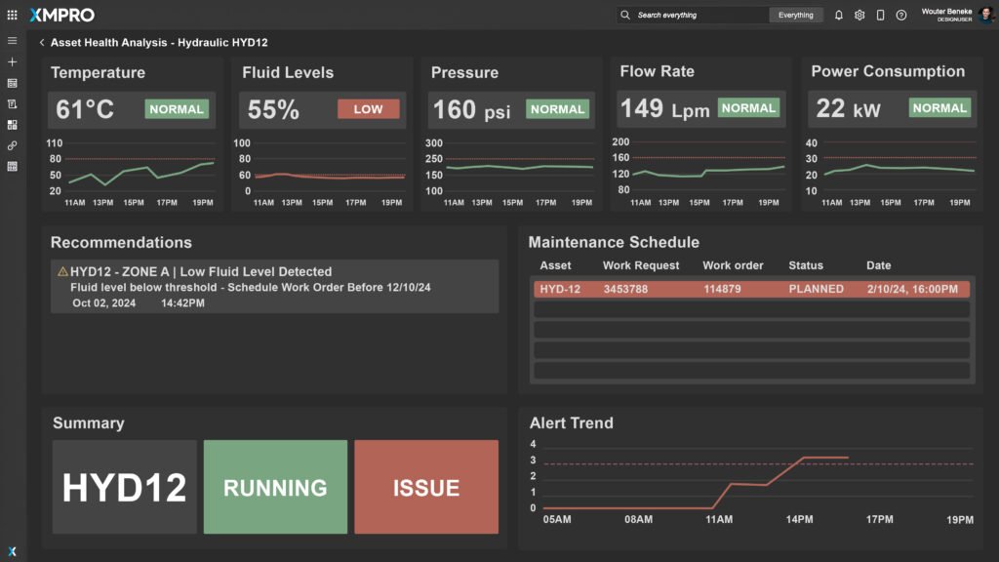Click the mobile device icon
999x562 pixels.
coord(880,15)
